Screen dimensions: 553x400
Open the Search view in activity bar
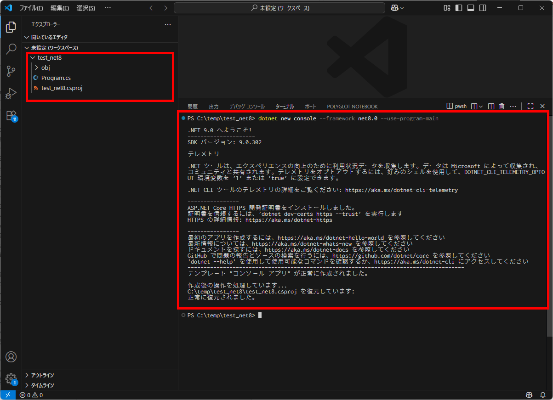tap(11, 49)
